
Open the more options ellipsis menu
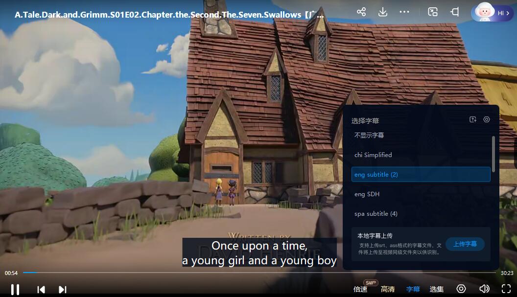404,12
